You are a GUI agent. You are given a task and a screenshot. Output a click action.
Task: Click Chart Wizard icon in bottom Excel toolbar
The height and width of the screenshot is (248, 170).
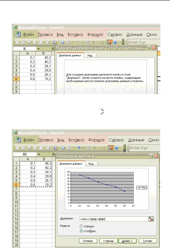tap(111, 148)
